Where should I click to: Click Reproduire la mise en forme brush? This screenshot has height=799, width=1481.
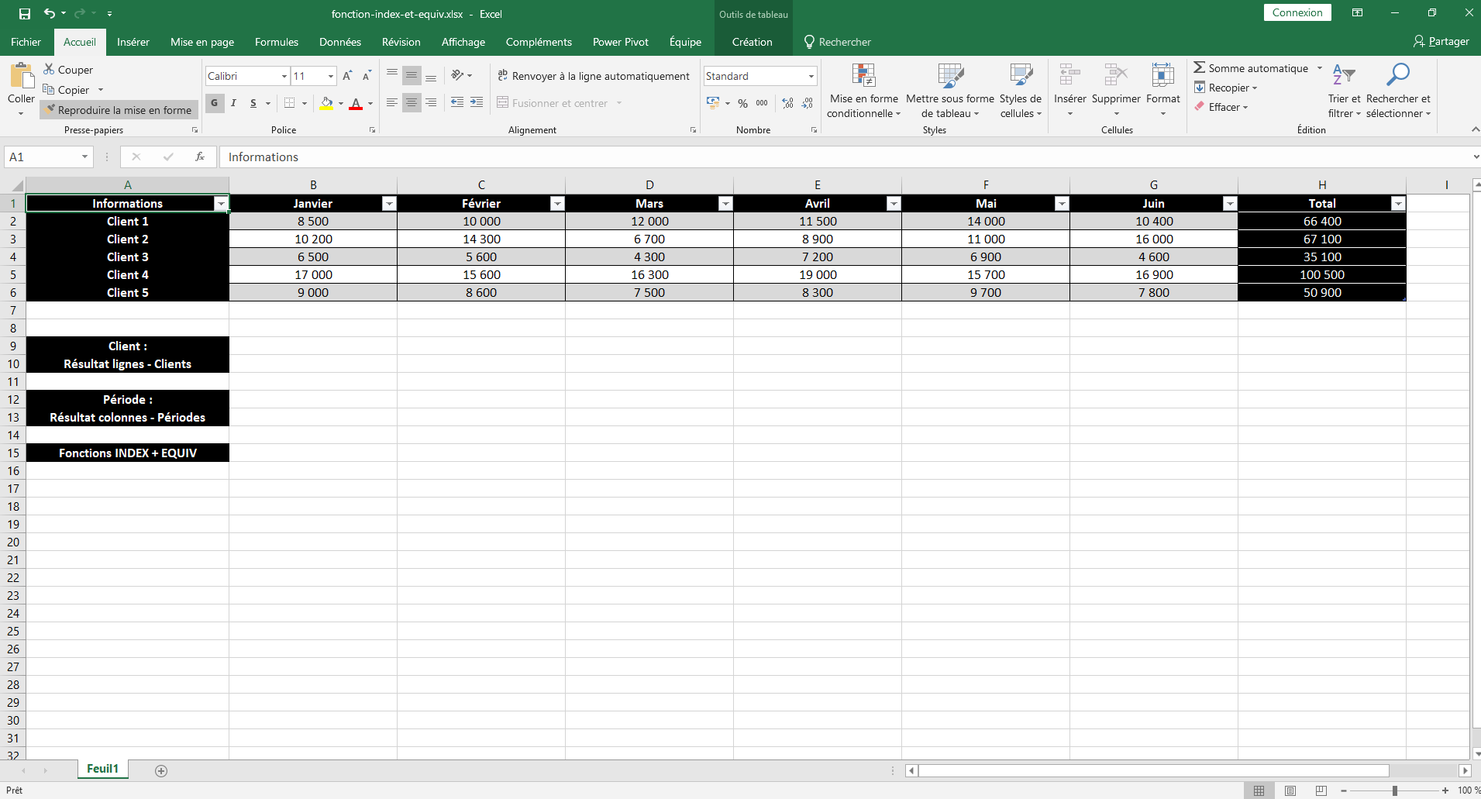click(x=119, y=110)
